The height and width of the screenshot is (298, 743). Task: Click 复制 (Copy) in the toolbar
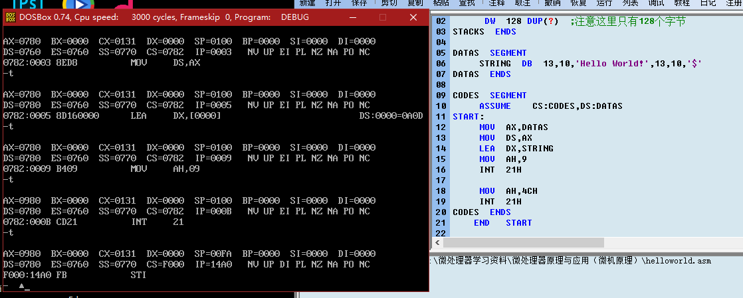point(415,3)
